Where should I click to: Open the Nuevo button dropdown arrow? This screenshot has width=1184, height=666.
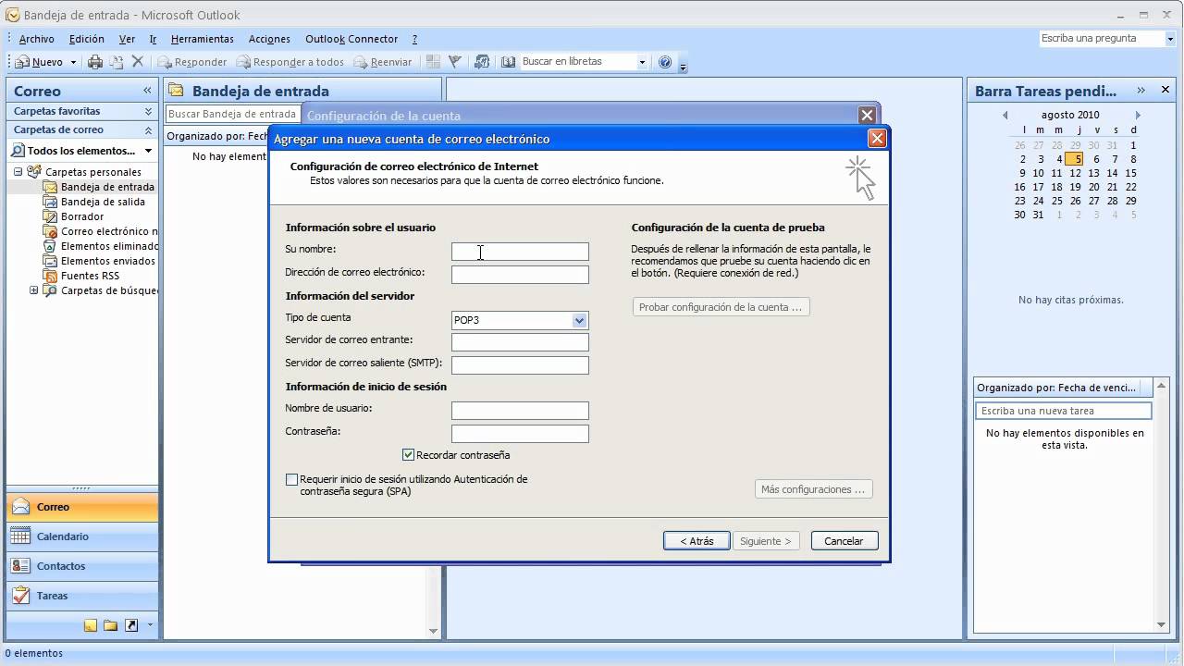(72, 62)
